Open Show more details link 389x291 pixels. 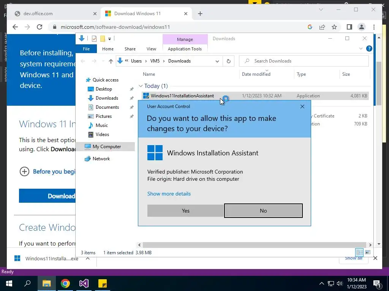(x=169, y=194)
